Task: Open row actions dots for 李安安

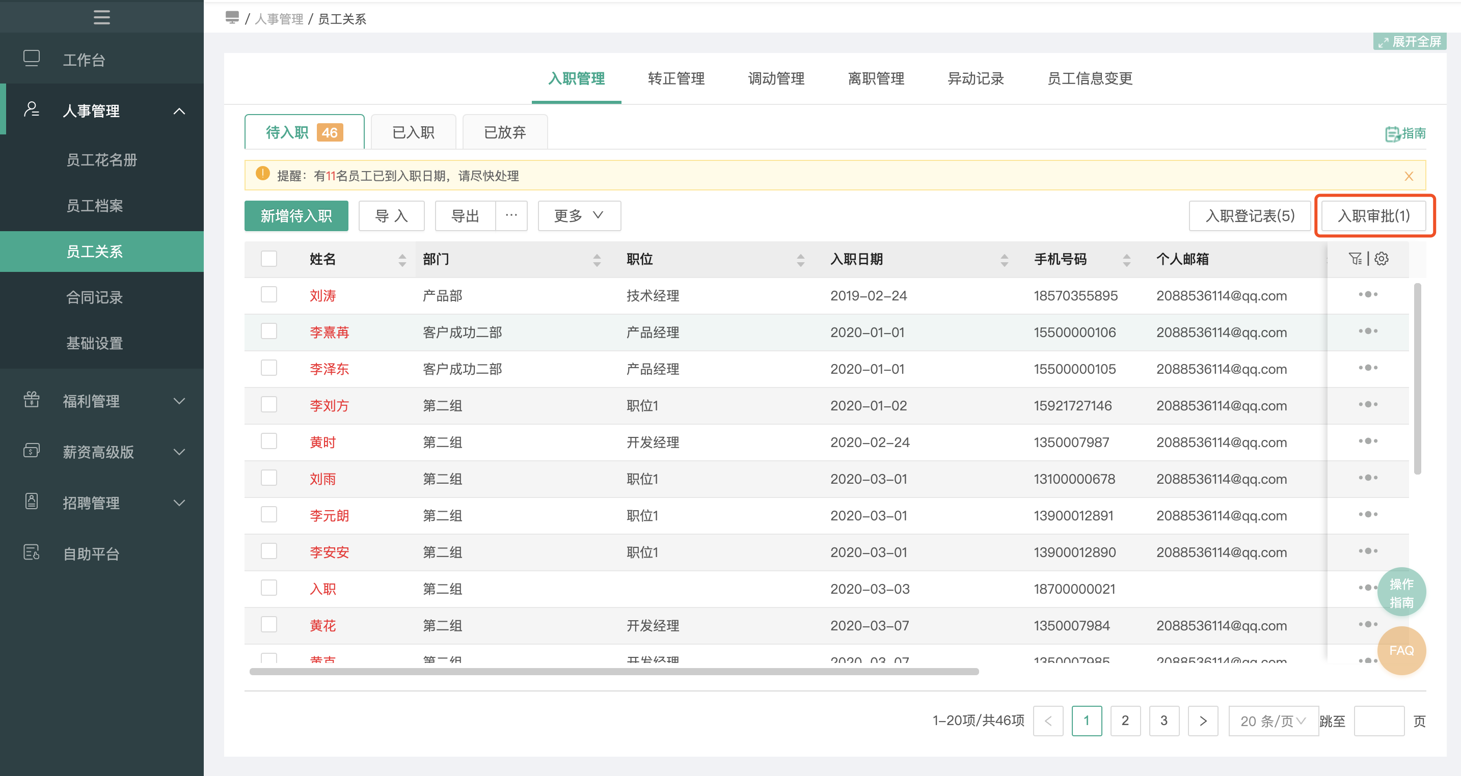Action: coord(1368,551)
